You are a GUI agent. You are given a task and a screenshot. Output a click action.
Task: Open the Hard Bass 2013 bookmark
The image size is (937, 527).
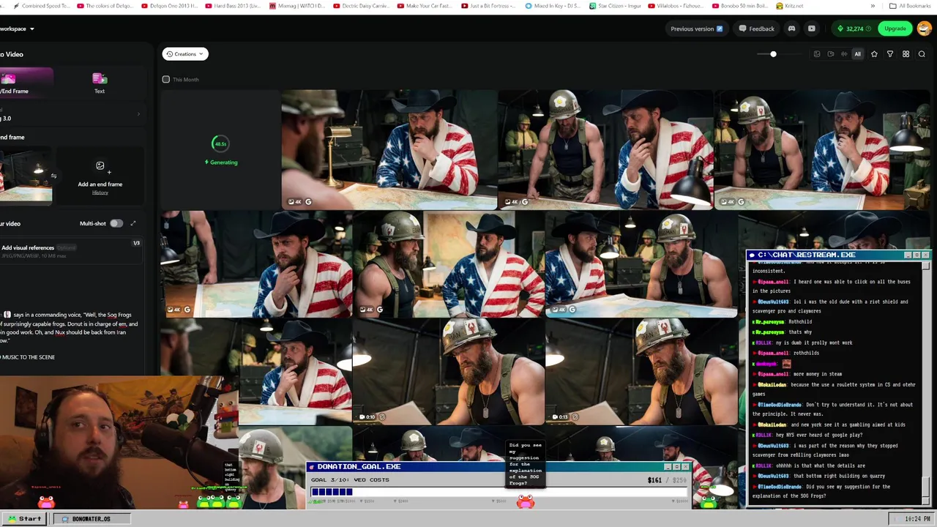[233, 6]
